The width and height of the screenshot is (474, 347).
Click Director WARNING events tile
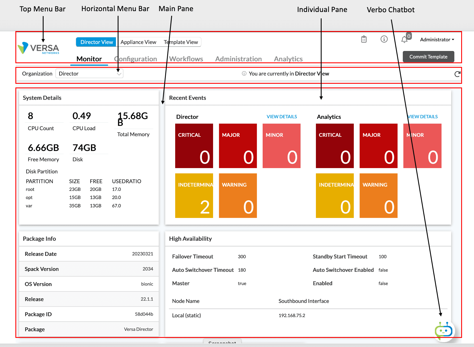(x=238, y=196)
